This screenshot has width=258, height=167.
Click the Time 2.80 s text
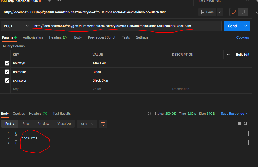click(x=187, y=114)
